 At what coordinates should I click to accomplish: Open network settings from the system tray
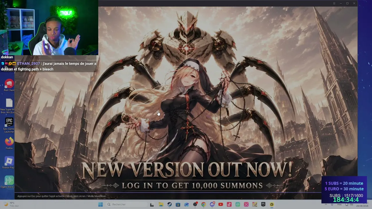coord(346,205)
